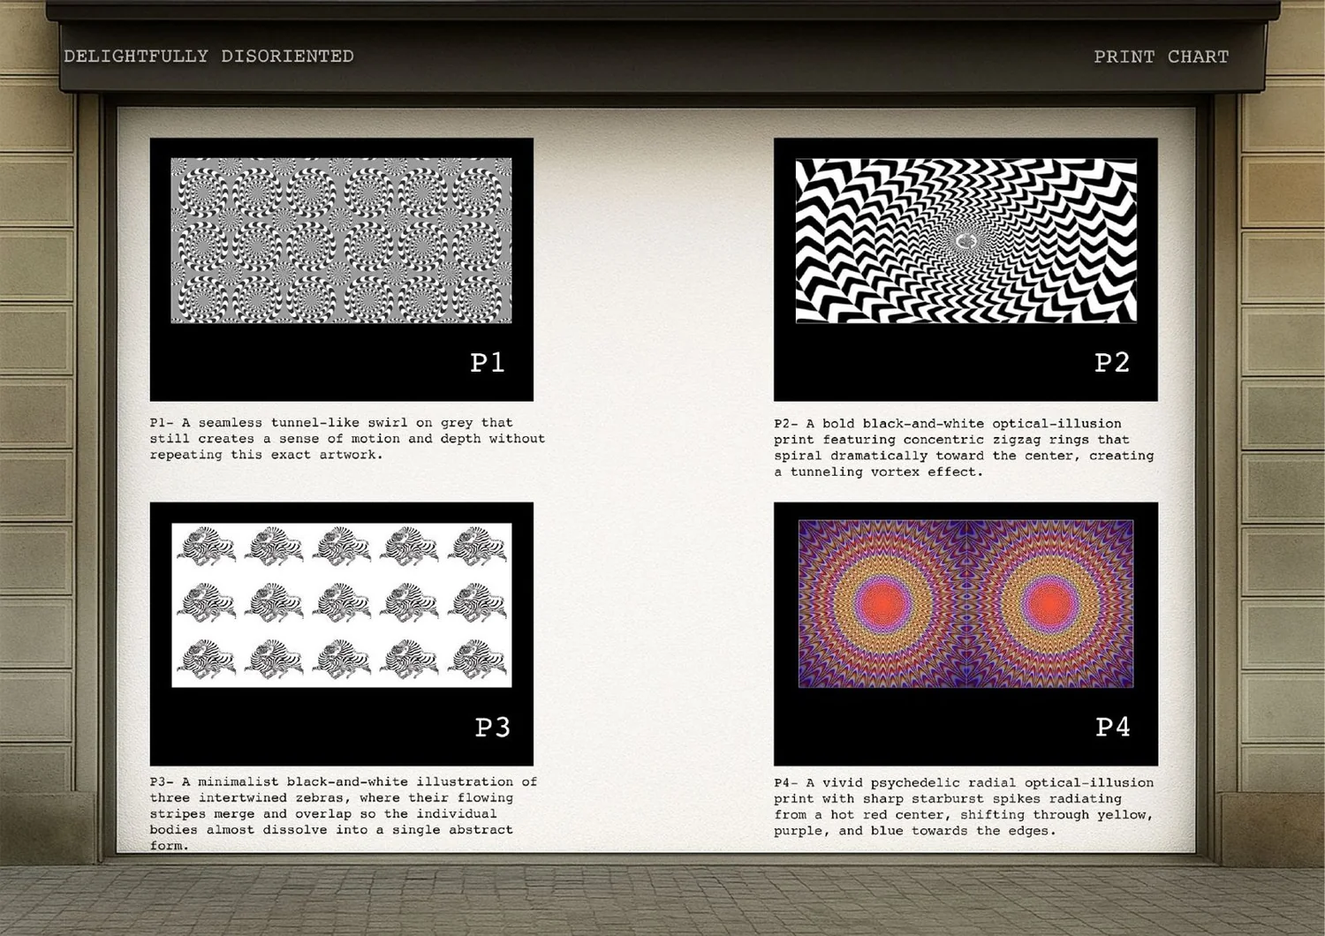
Task: Click the P1 grey swirl print thumbnail
Action: pyautogui.click(x=341, y=240)
